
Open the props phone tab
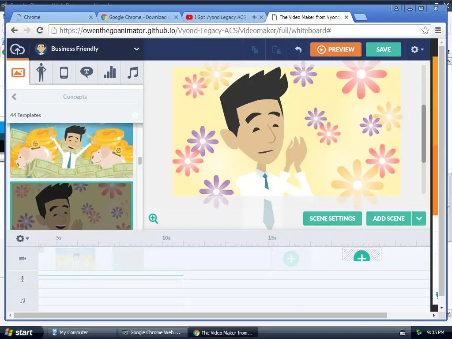click(x=64, y=72)
